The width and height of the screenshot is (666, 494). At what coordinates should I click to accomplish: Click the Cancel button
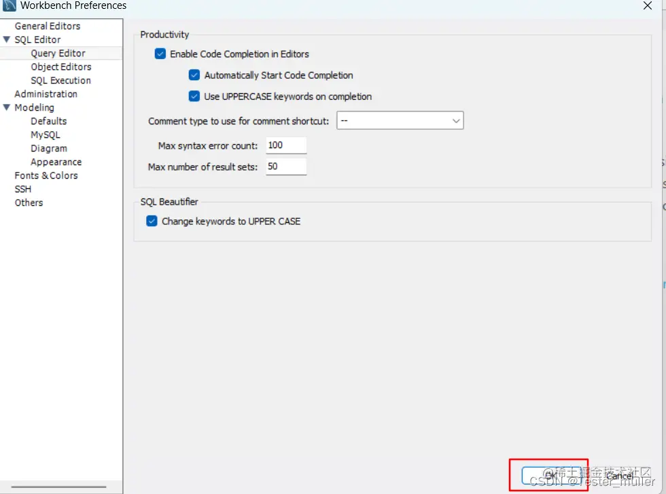pyautogui.click(x=619, y=476)
